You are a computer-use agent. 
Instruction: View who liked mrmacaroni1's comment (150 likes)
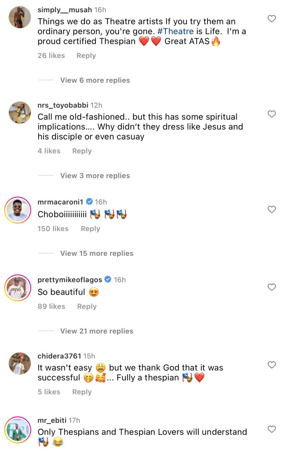pyautogui.click(x=53, y=229)
